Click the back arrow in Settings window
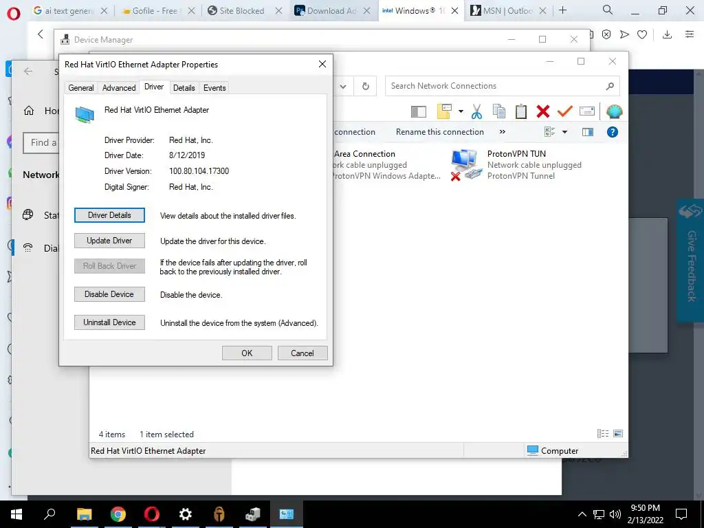The height and width of the screenshot is (528, 704). point(28,71)
